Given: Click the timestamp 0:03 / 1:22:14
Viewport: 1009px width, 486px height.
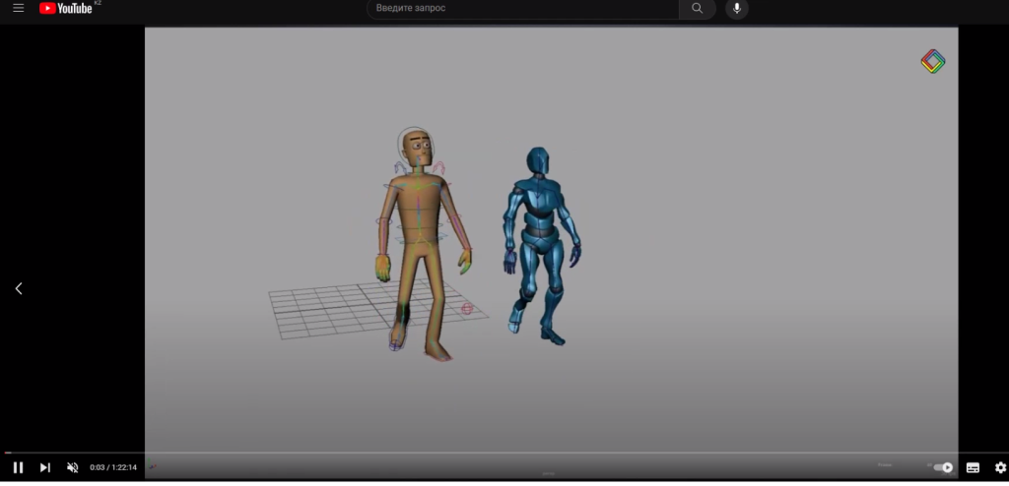Looking at the screenshot, I should [113, 467].
